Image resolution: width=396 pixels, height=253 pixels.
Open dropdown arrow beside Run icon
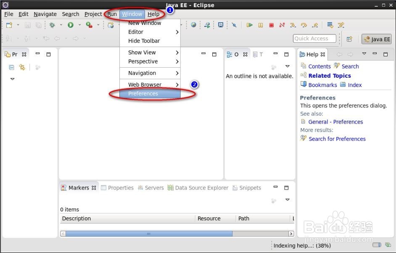79,25
